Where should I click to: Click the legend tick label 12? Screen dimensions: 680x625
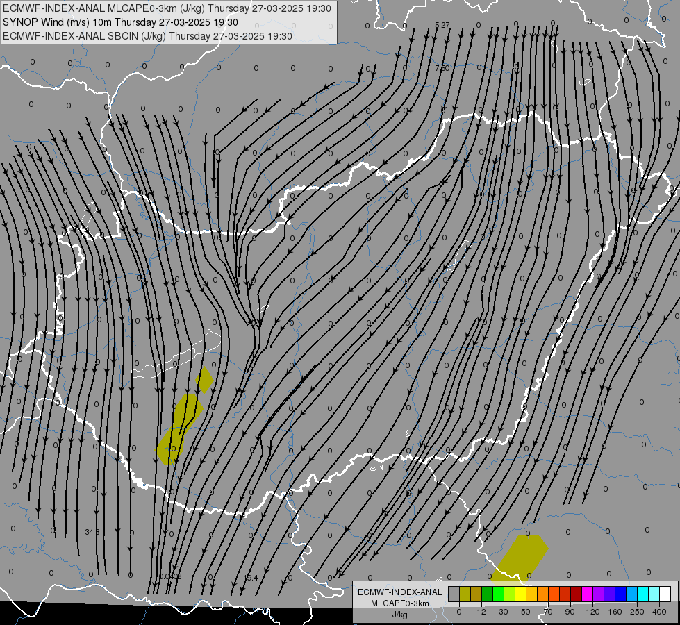click(481, 612)
